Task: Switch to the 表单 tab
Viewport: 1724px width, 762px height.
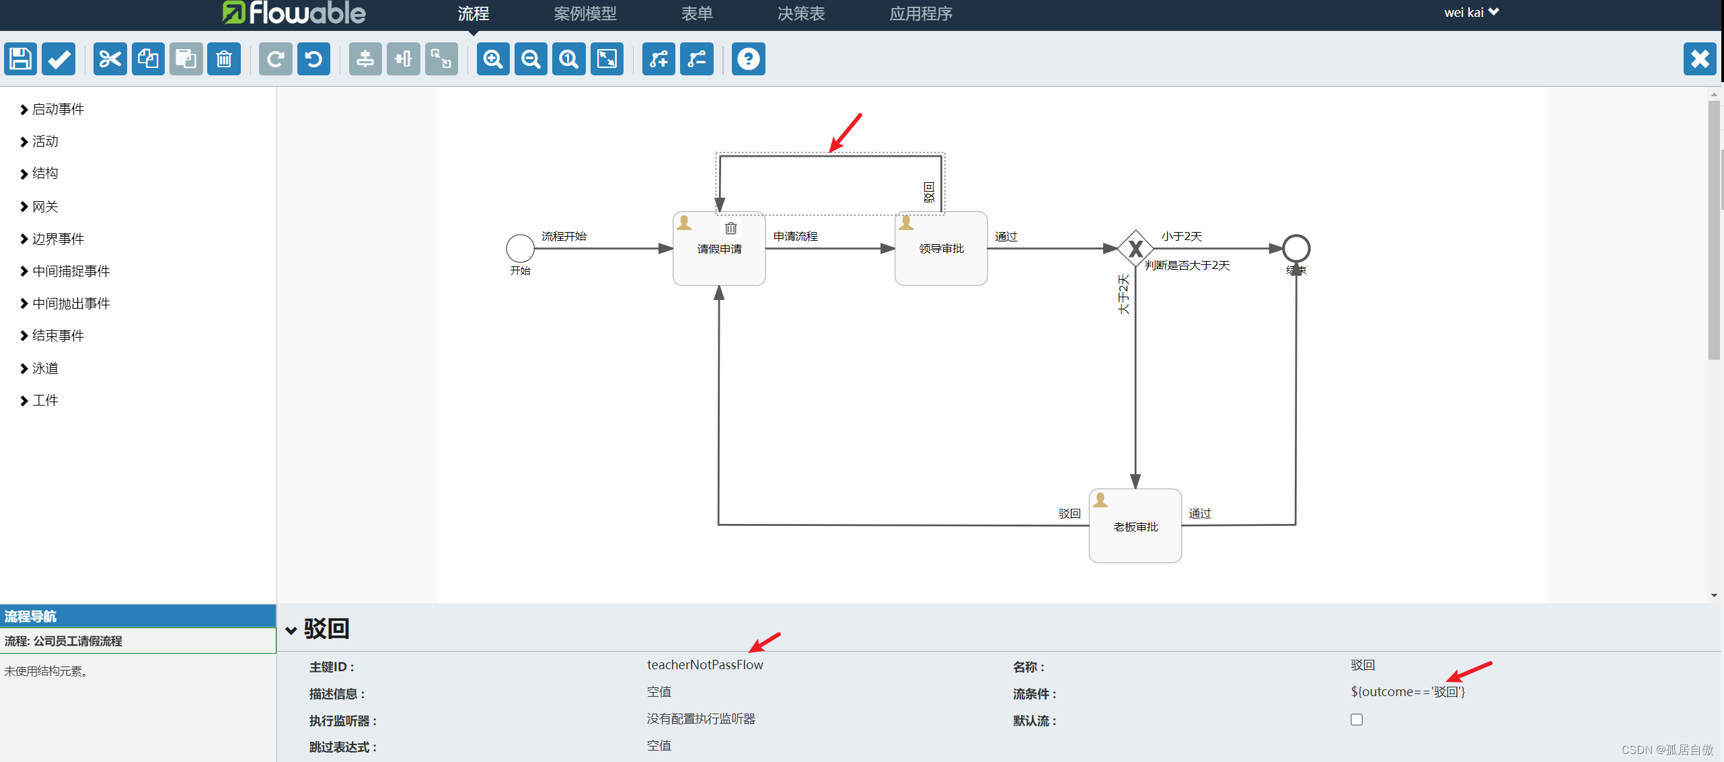Action: (x=697, y=13)
